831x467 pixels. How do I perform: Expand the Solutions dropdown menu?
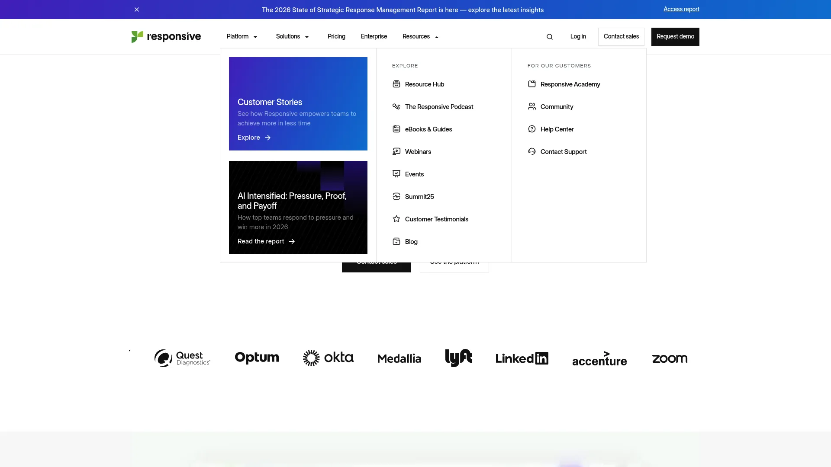pos(293,37)
